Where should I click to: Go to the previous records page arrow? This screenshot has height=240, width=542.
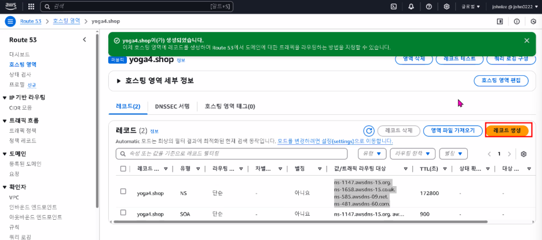coord(489,154)
